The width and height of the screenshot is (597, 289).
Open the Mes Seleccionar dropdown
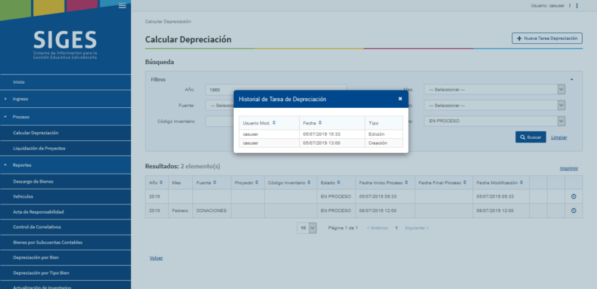point(495,90)
